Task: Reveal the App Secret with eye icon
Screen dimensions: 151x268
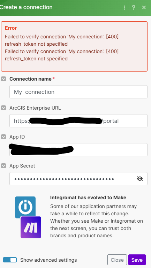Action: [x=140, y=179]
